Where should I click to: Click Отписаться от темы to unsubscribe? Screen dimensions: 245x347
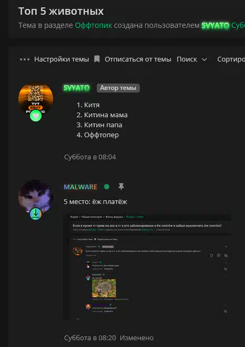tap(138, 59)
